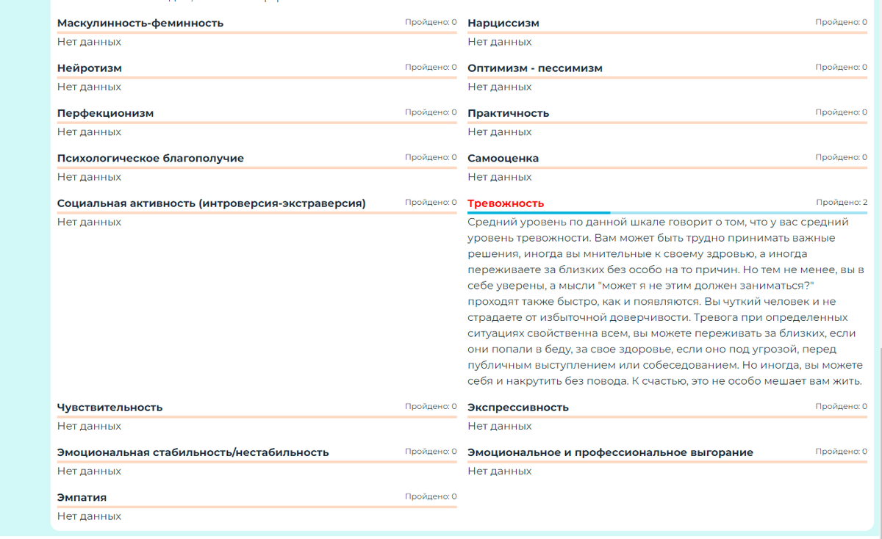Click 'Нет данных' under Чувствительность
Image resolution: width=882 pixels, height=539 pixels.
(x=90, y=426)
